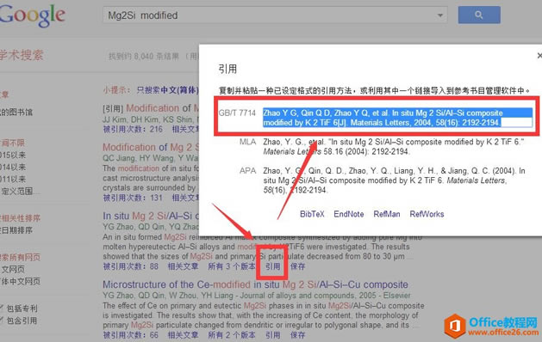The image size is (542, 342).
Task: Click the blue search magnifier button
Action: (x=479, y=15)
